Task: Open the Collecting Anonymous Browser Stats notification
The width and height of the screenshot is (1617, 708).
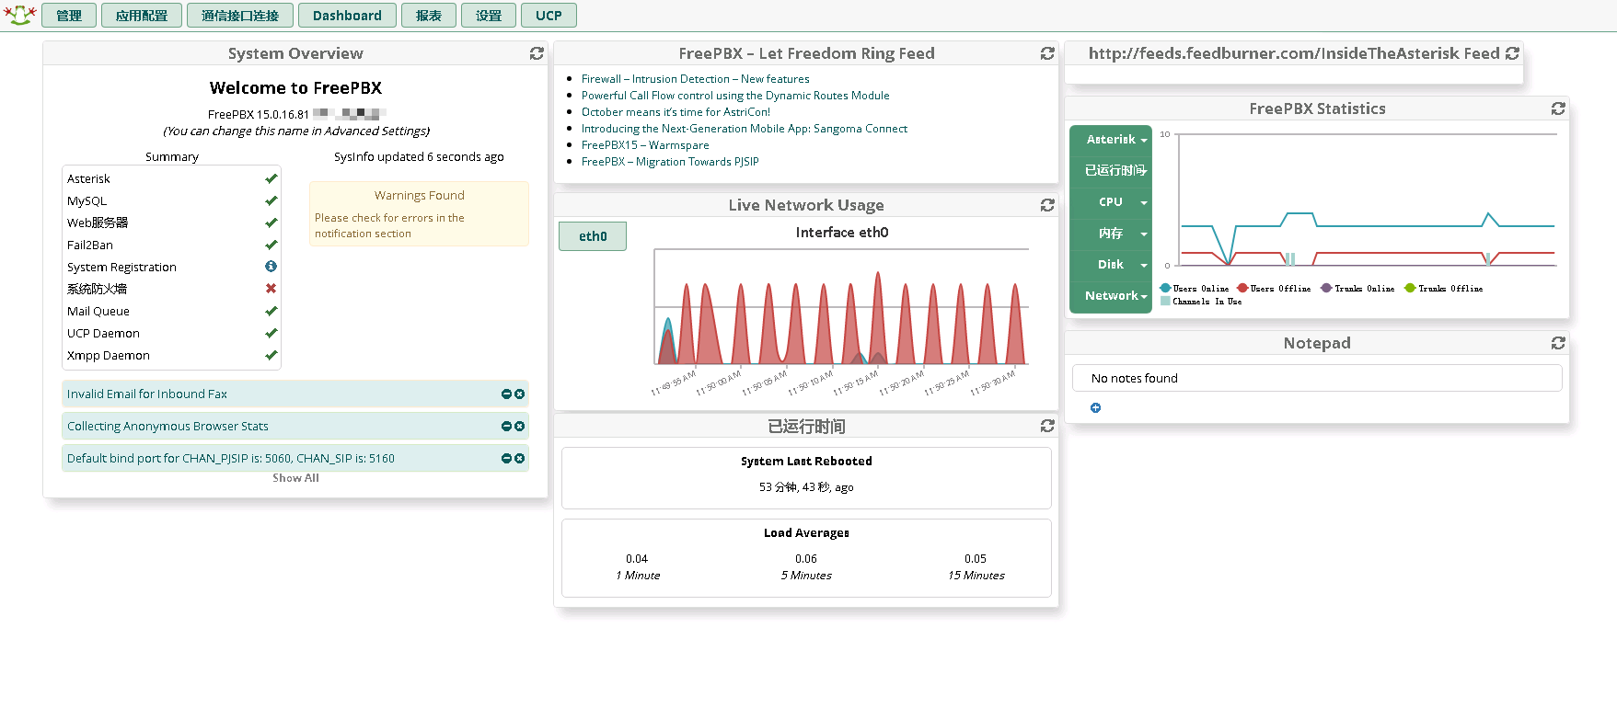Action: (x=167, y=427)
